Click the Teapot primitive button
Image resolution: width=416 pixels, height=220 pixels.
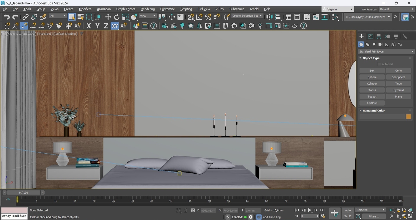(x=372, y=97)
